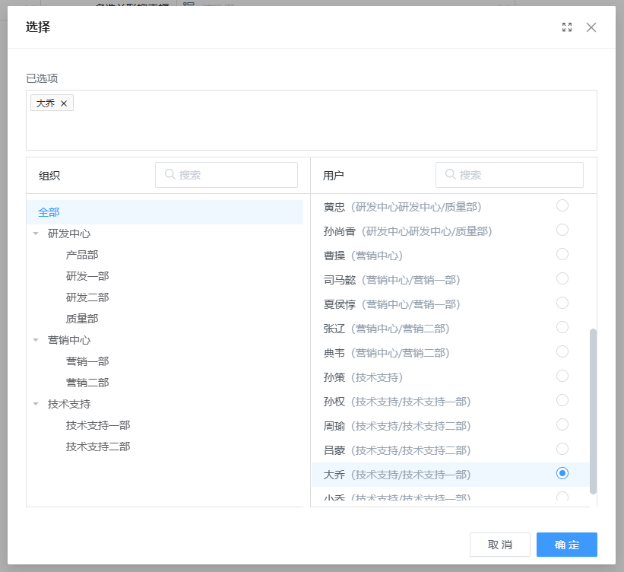Select the 大乔 radio button
This screenshot has width=624, height=572.
pos(562,473)
